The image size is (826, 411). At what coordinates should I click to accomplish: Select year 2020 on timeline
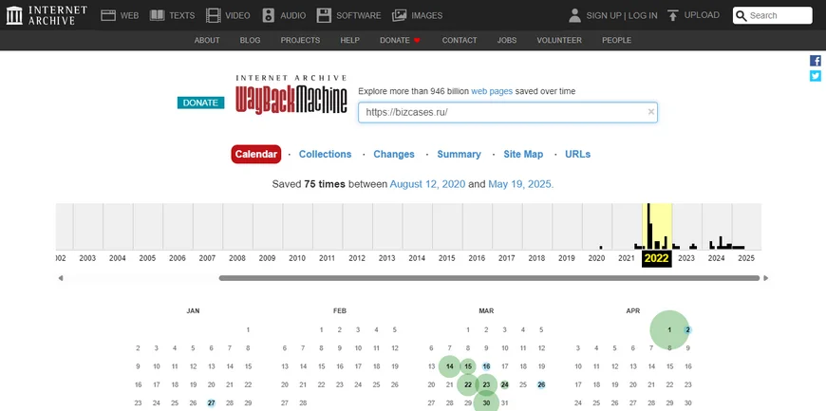597,258
